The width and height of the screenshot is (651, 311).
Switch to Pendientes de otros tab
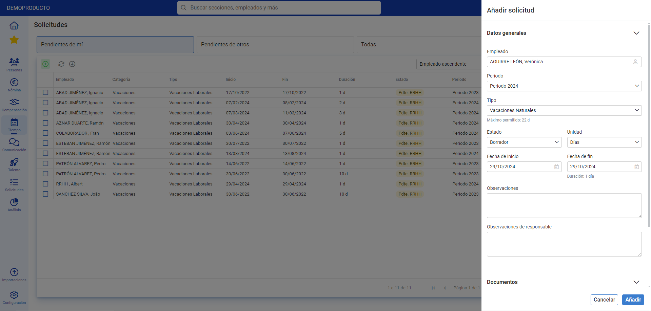pos(275,45)
